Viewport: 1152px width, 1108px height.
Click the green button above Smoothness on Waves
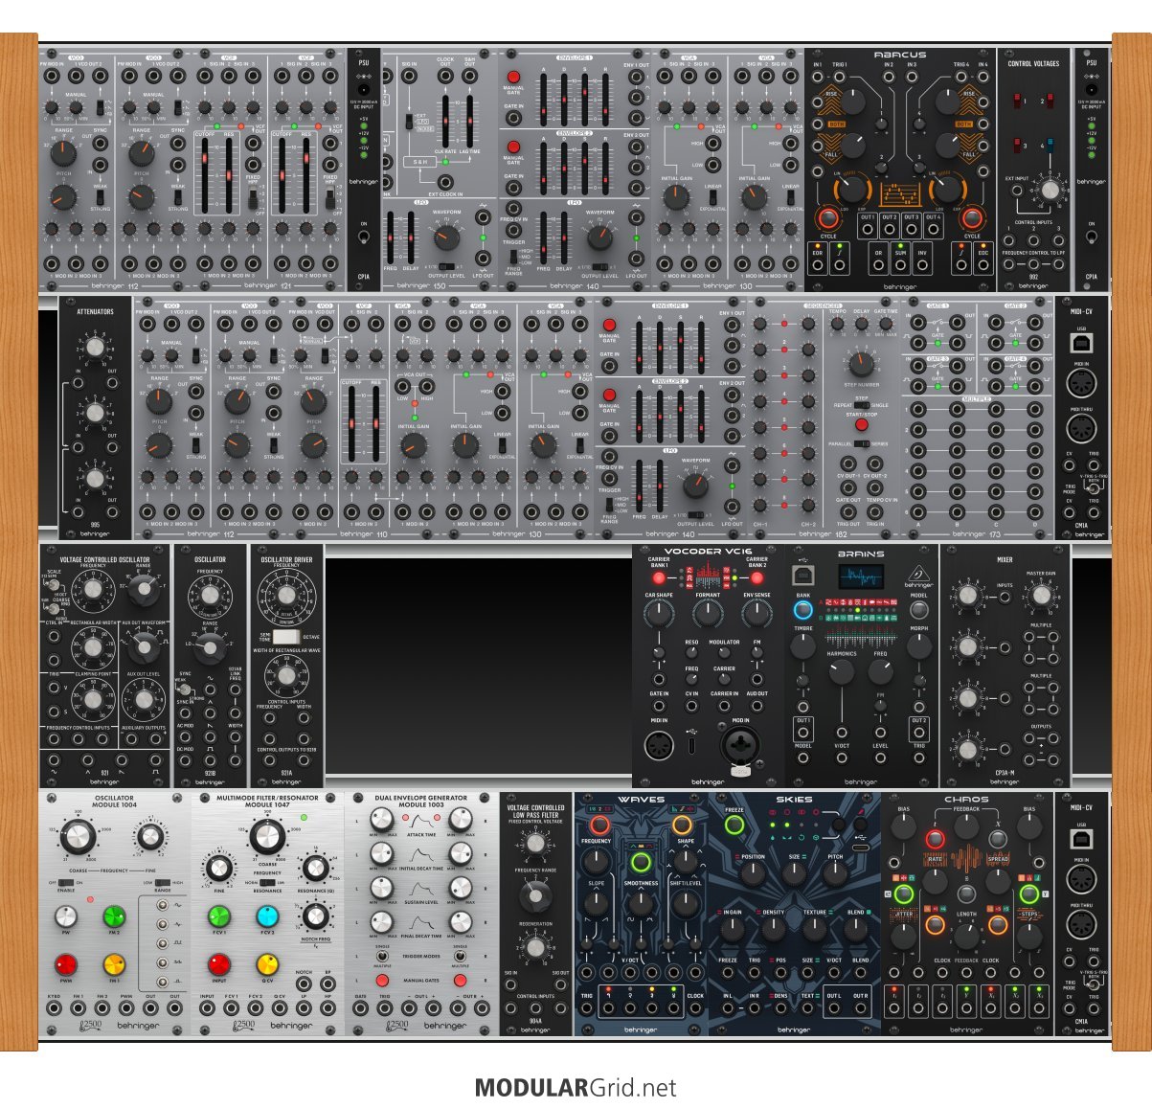tap(641, 861)
